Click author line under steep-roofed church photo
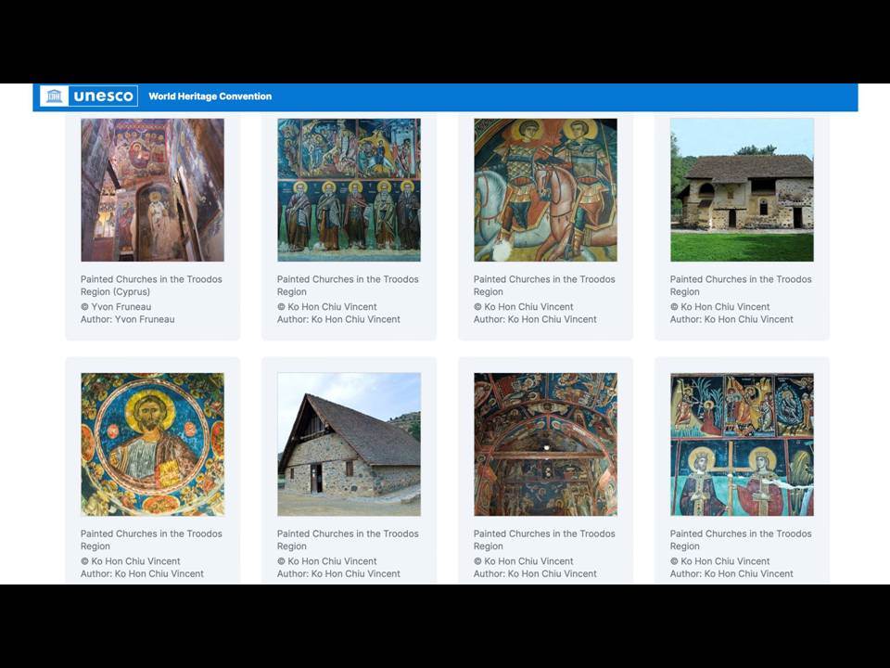 coord(339,573)
